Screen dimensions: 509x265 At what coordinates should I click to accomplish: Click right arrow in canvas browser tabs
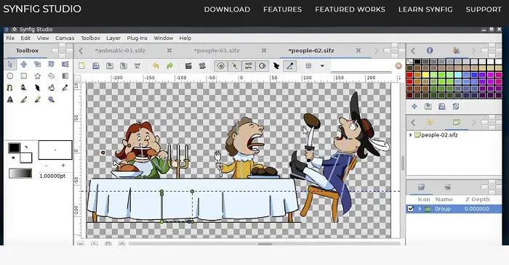pyautogui.click(x=473, y=122)
